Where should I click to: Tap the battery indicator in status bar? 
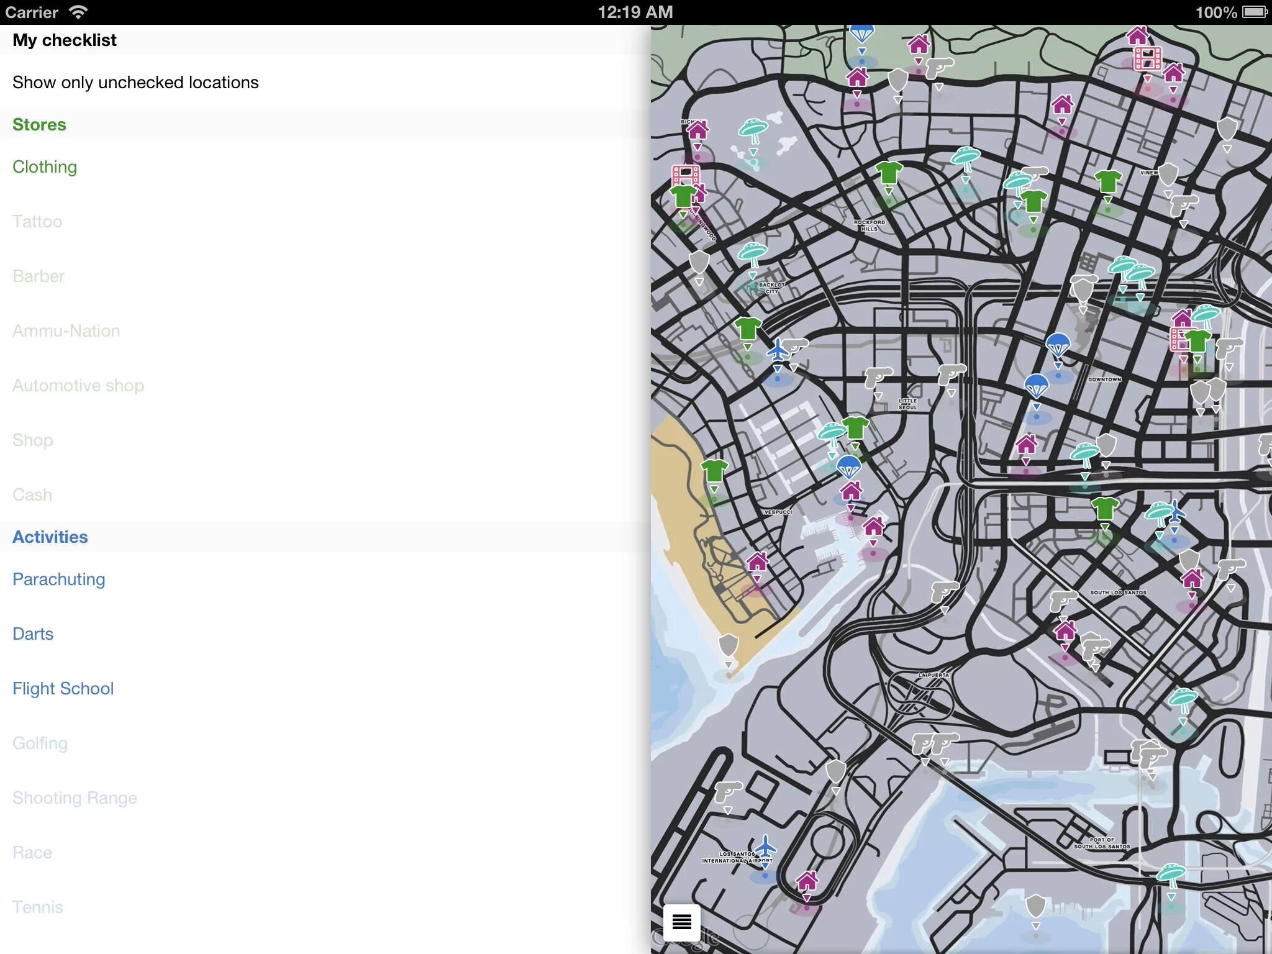pos(1255,12)
